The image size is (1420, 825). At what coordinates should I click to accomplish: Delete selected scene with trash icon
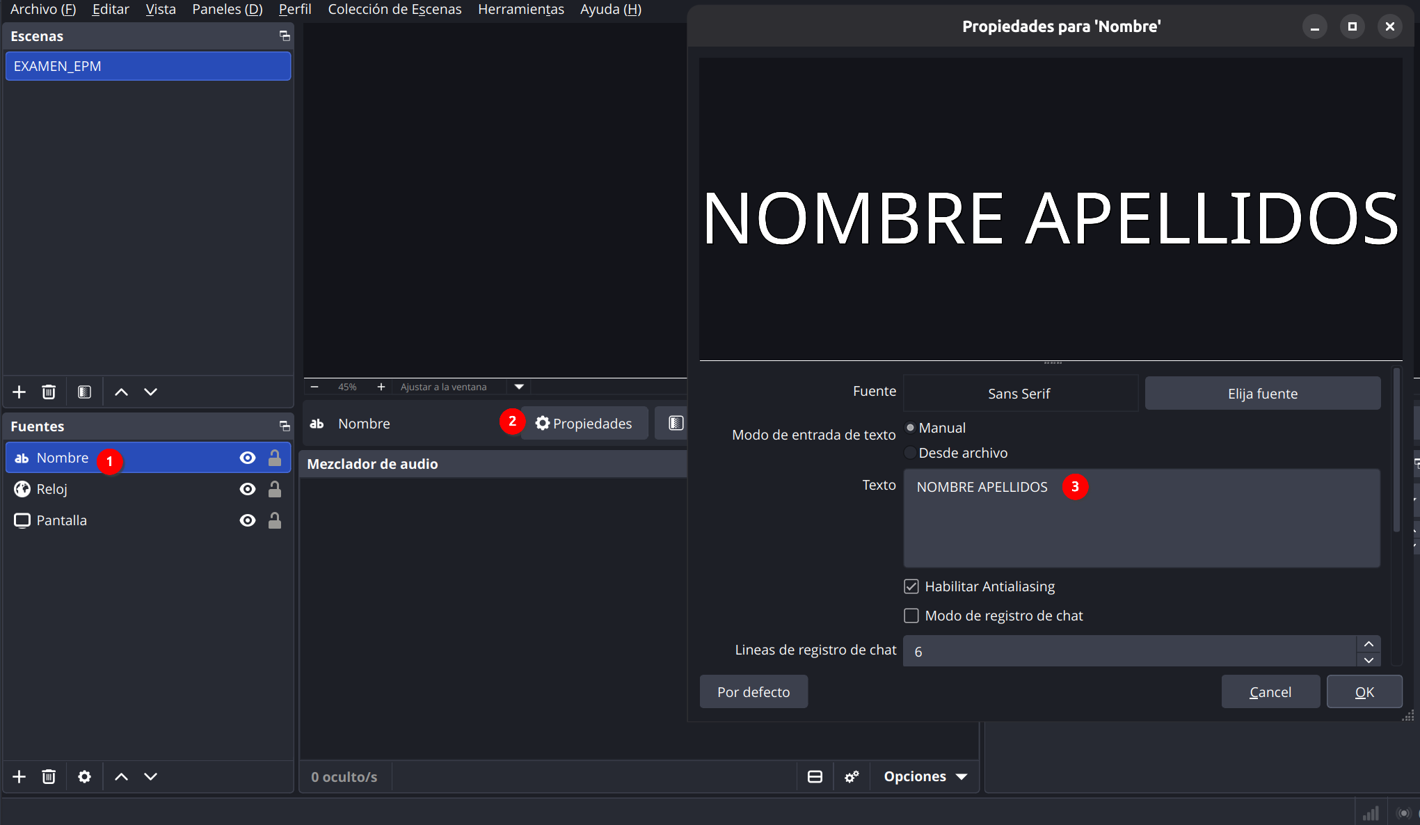[49, 392]
